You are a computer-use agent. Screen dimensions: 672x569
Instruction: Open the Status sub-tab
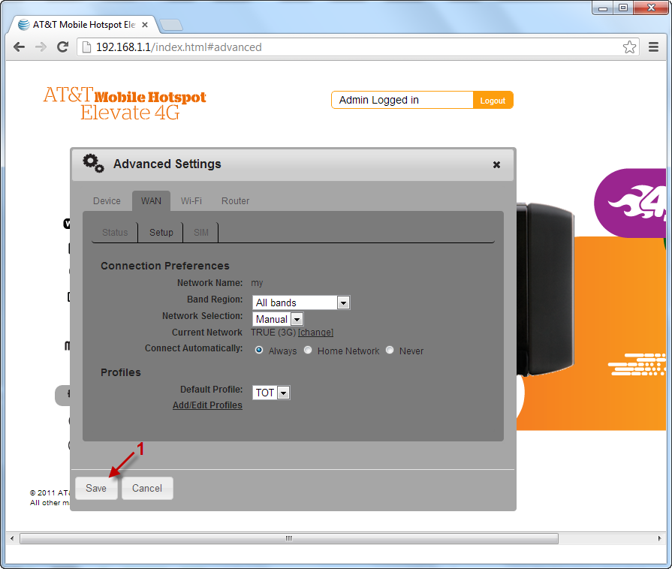(x=115, y=232)
